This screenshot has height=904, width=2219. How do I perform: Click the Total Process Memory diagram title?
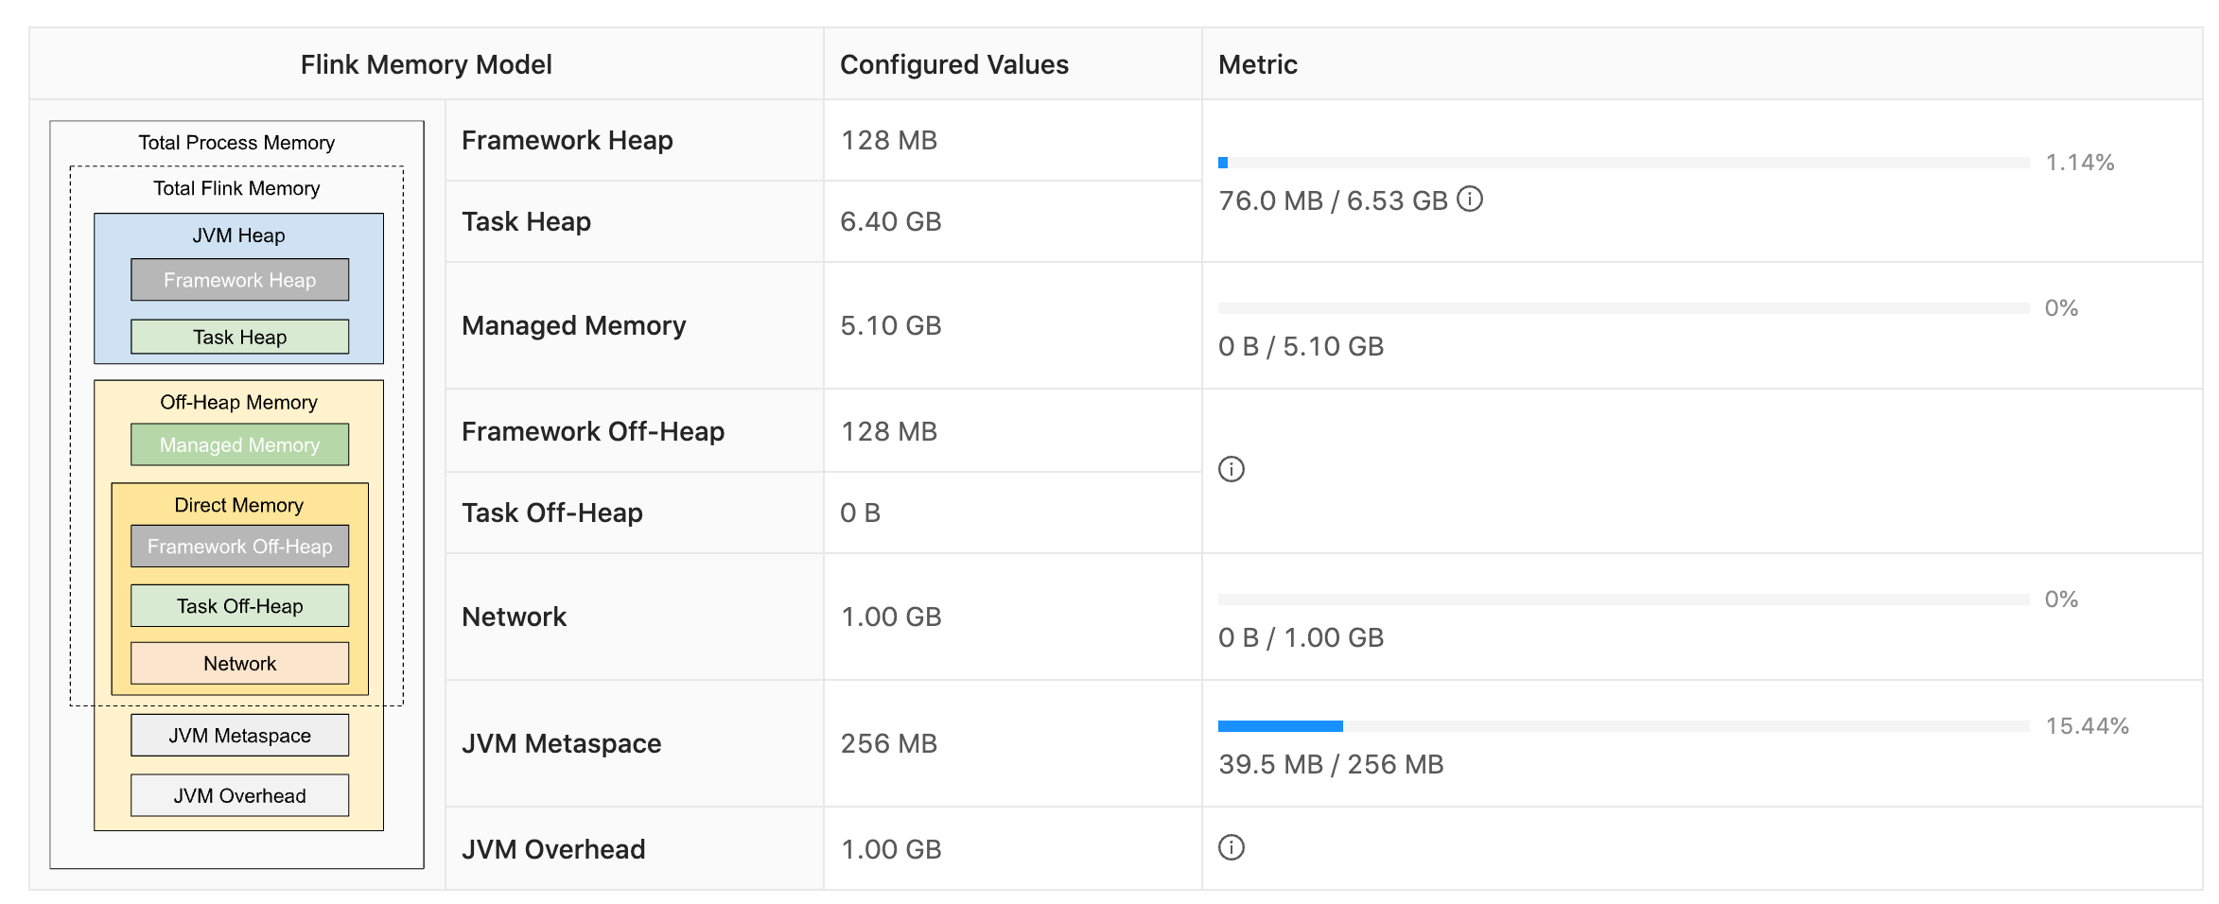click(x=236, y=143)
